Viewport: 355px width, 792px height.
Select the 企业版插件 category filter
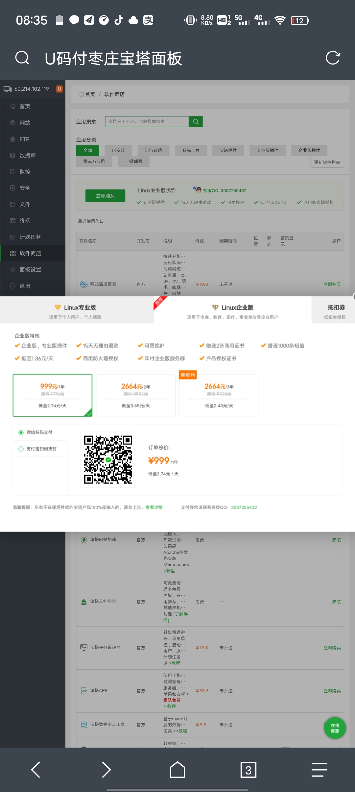point(309,150)
